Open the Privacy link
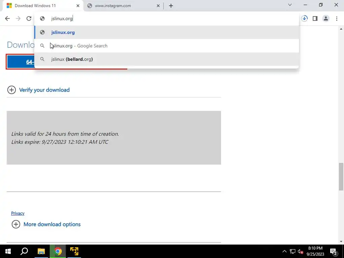This screenshot has height=258, width=344. pyautogui.click(x=18, y=213)
